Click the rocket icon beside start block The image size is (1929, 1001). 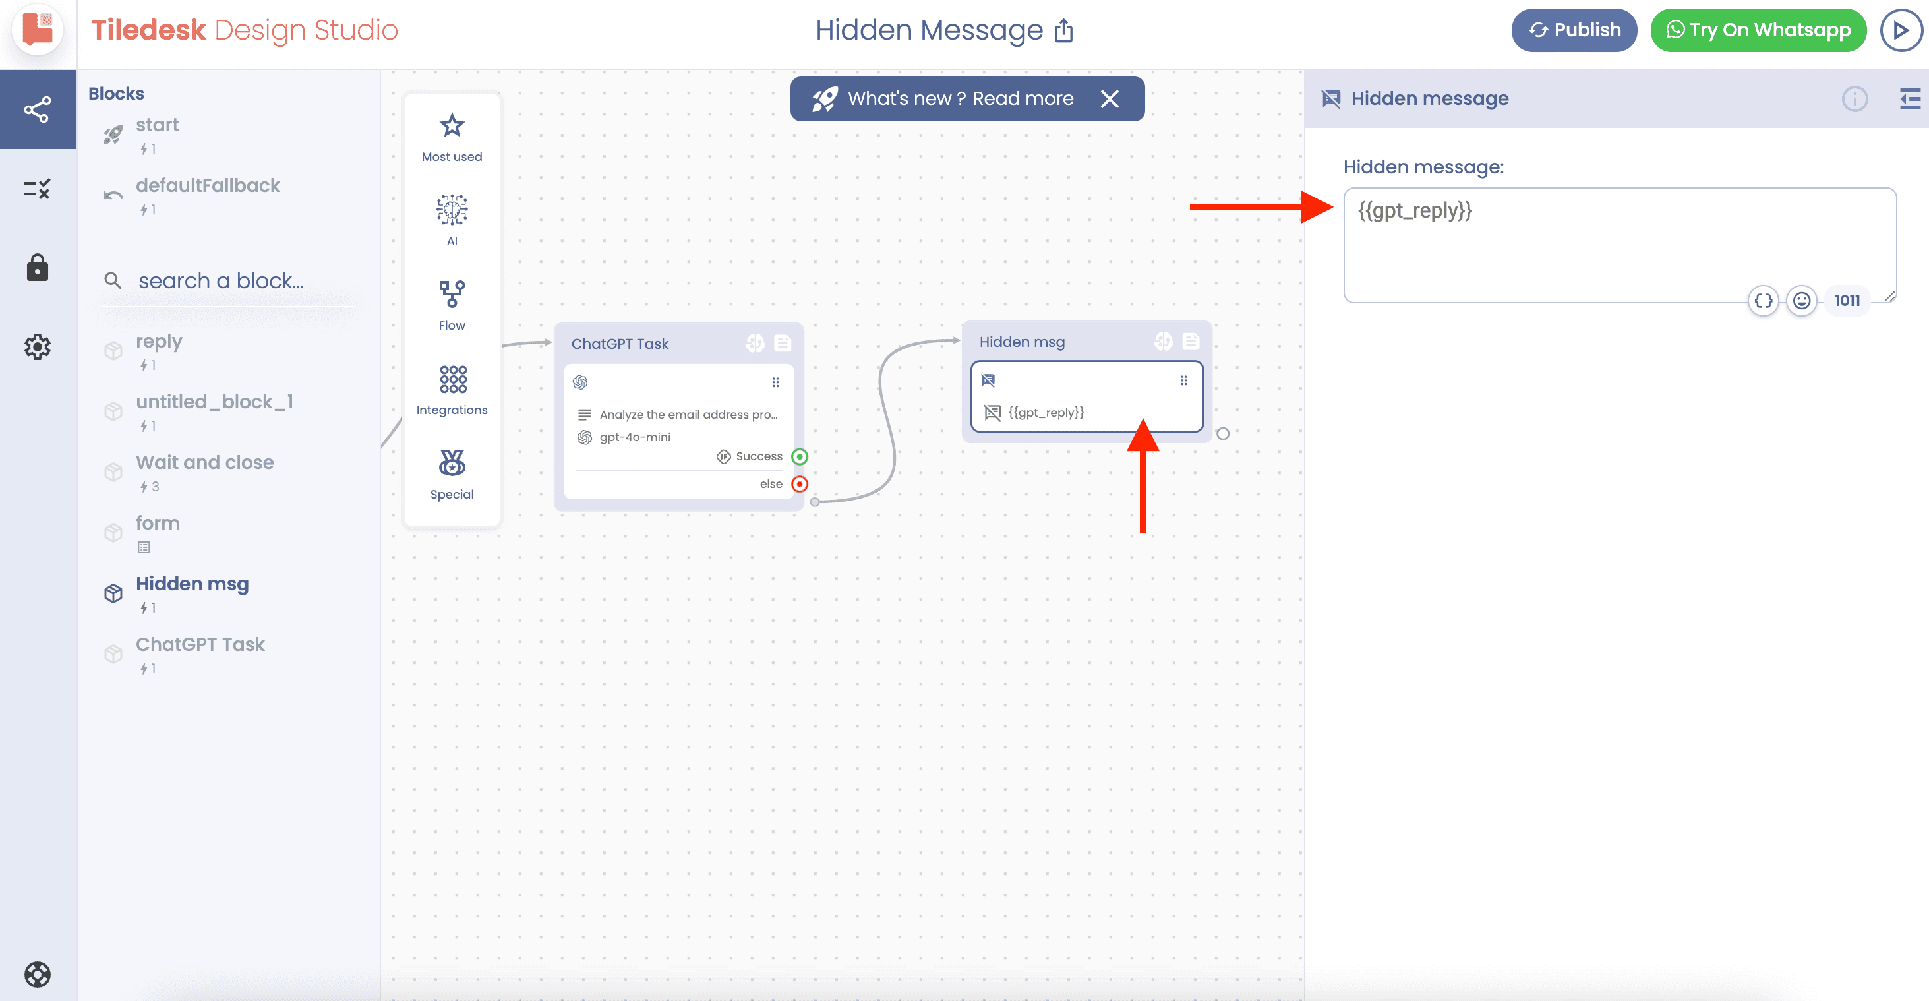click(x=112, y=135)
